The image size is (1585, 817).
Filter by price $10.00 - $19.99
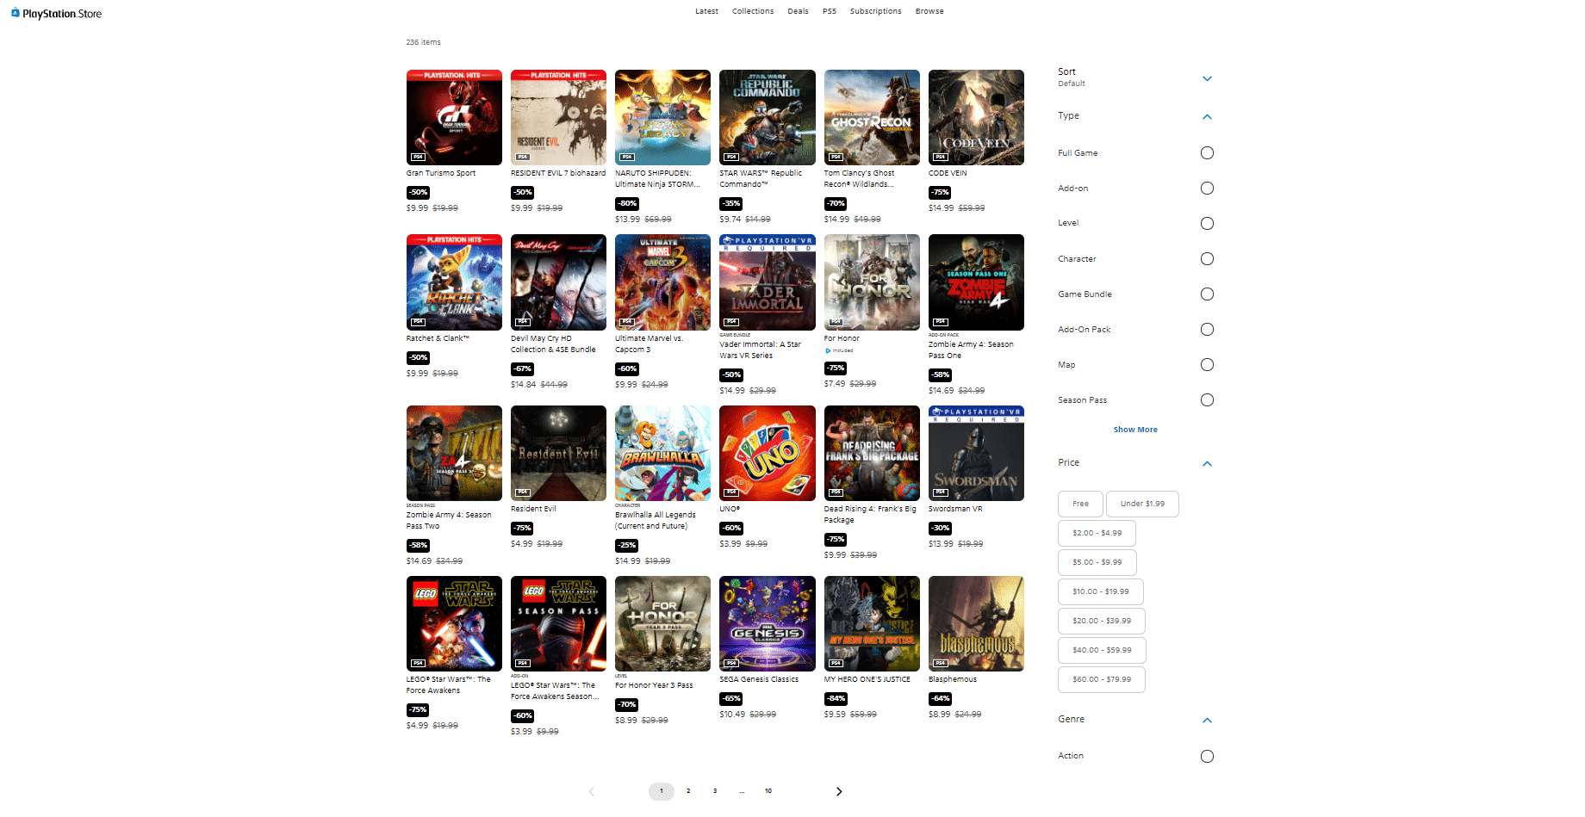[1100, 591]
